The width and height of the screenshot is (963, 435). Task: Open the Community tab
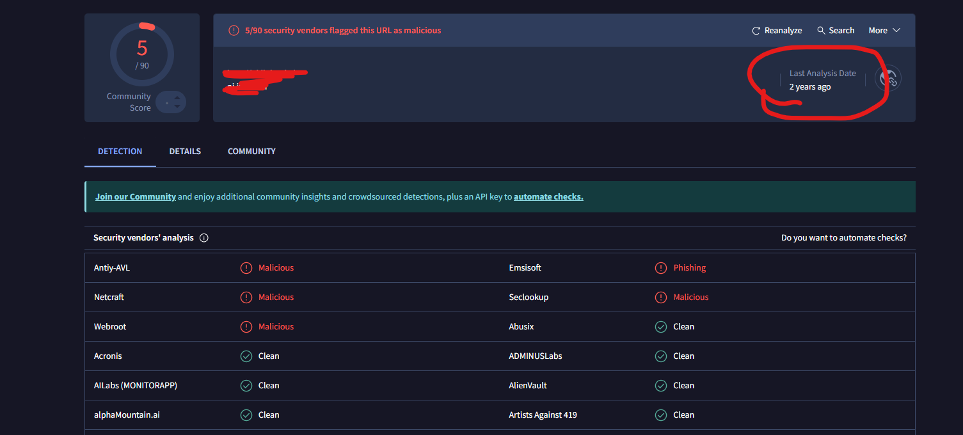(251, 152)
